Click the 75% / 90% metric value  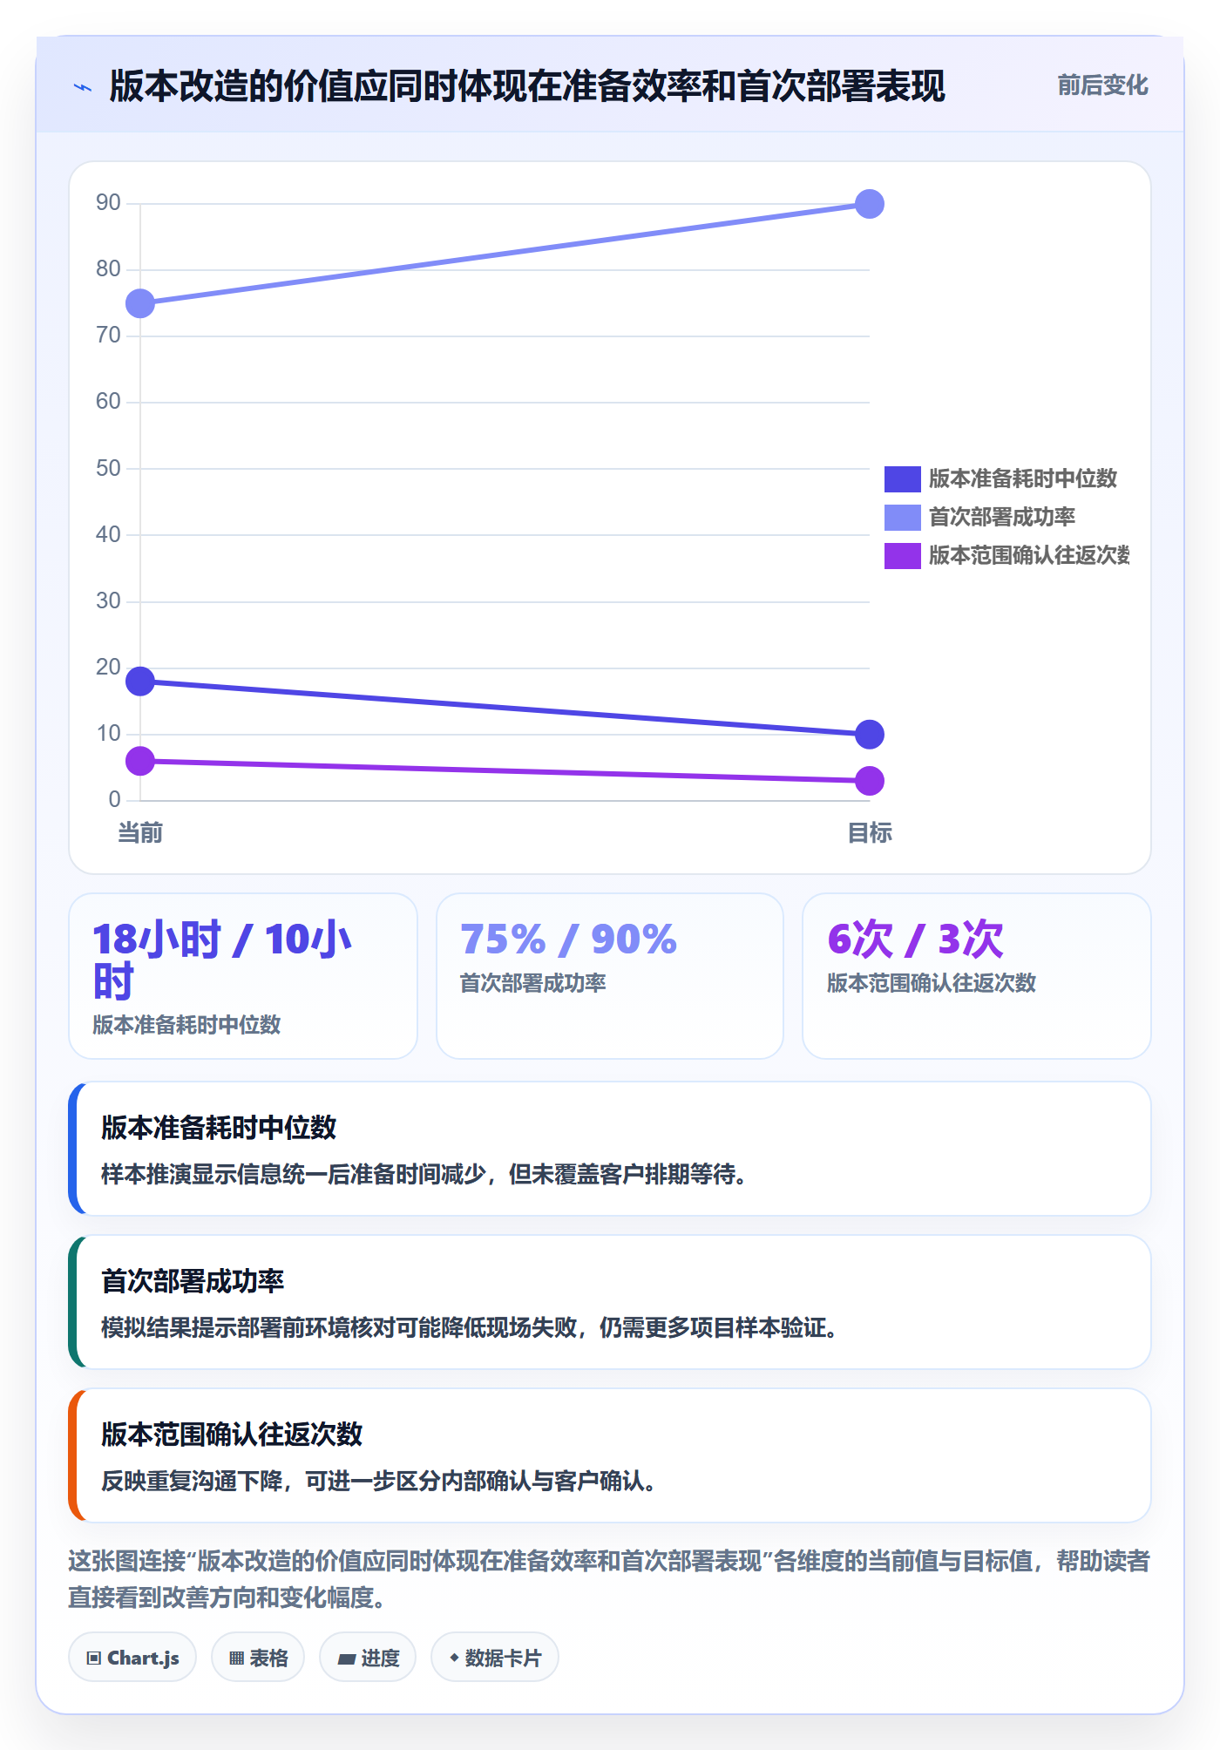click(x=568, y=939)
